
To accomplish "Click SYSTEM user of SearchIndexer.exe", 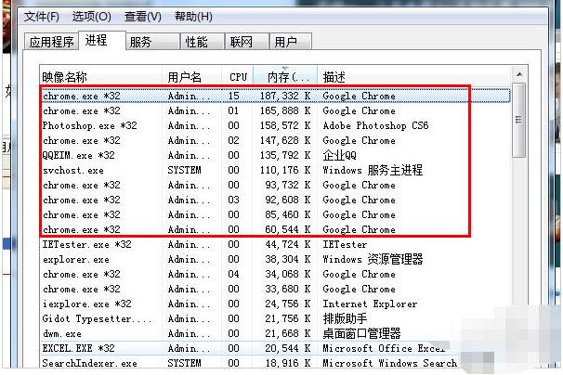I will (x=185, y=363).
